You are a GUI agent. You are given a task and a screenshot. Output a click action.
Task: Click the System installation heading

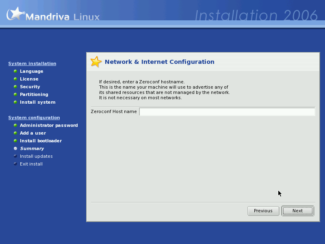[32, 63]
